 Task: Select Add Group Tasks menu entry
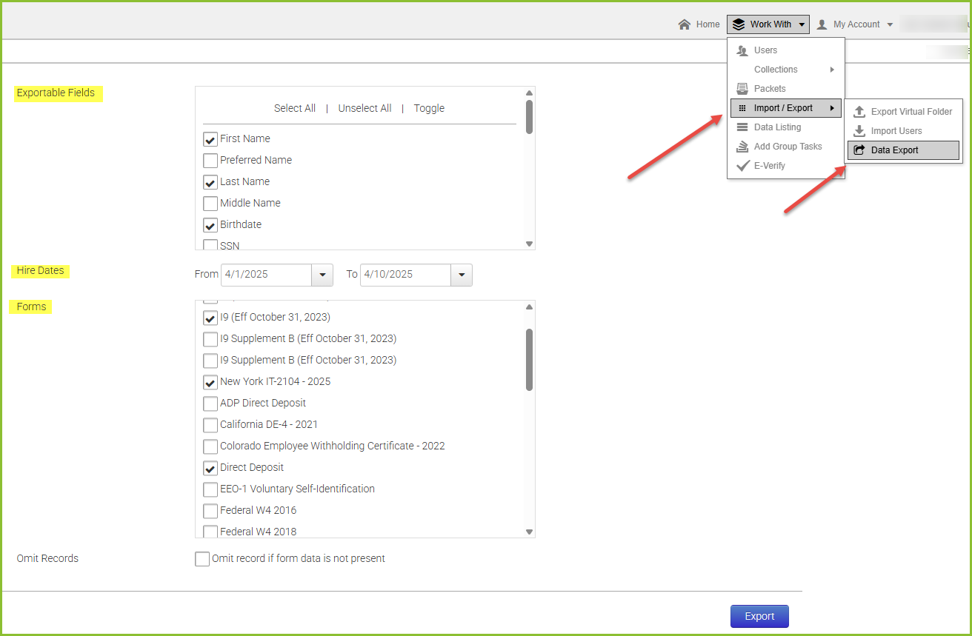785,147
